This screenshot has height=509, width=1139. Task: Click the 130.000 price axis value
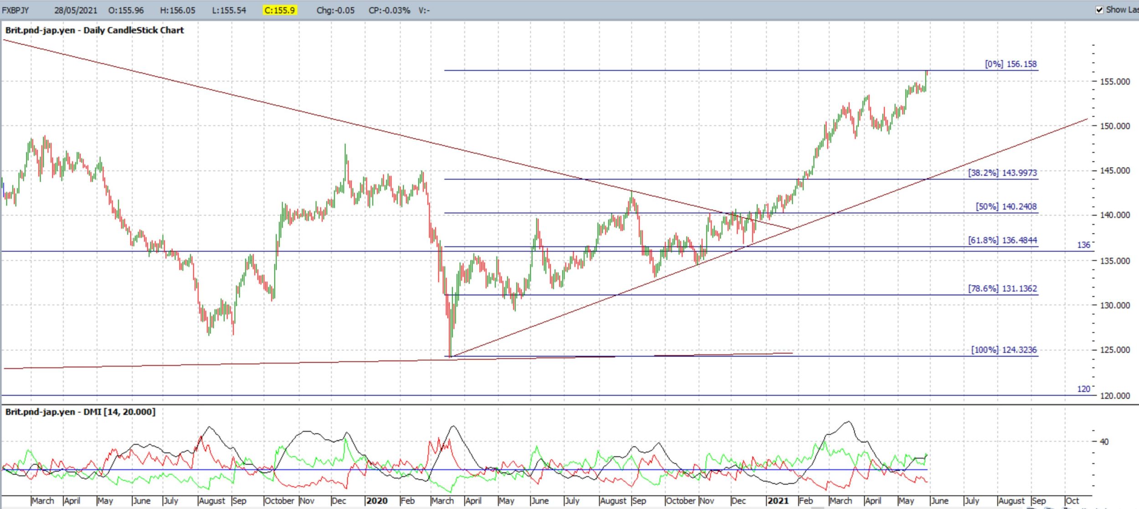[1115, 306]
